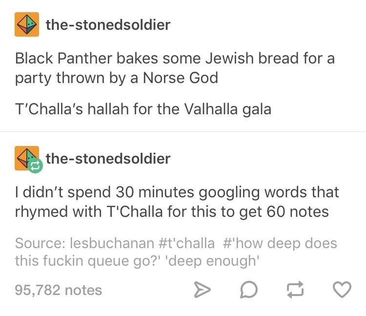This screenshot has width=366, height=316.
Task: Click the top post's orange avatar
Action: point(27,24)
